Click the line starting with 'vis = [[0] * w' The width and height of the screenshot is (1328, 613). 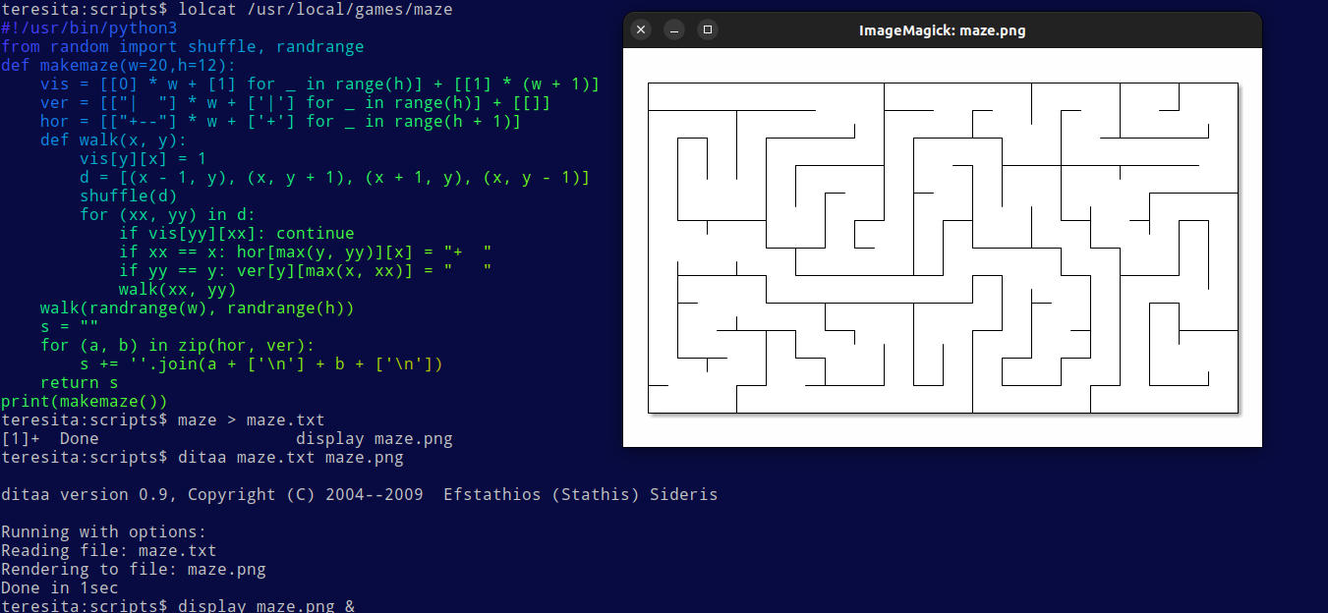[x=319, y=84]
